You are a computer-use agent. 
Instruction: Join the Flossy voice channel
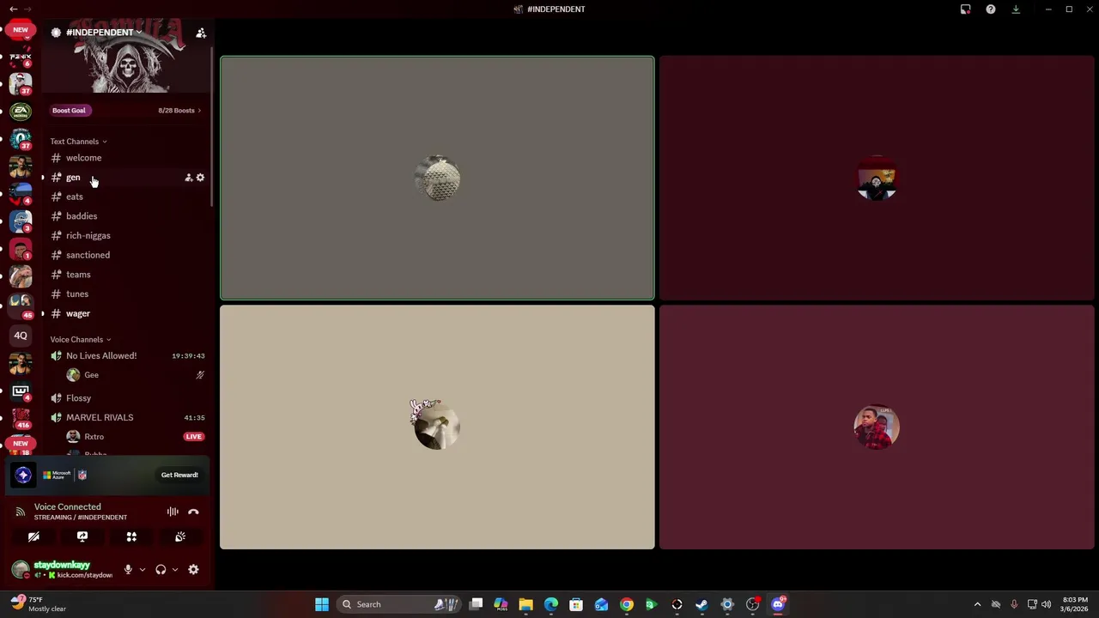pos(127,398)
